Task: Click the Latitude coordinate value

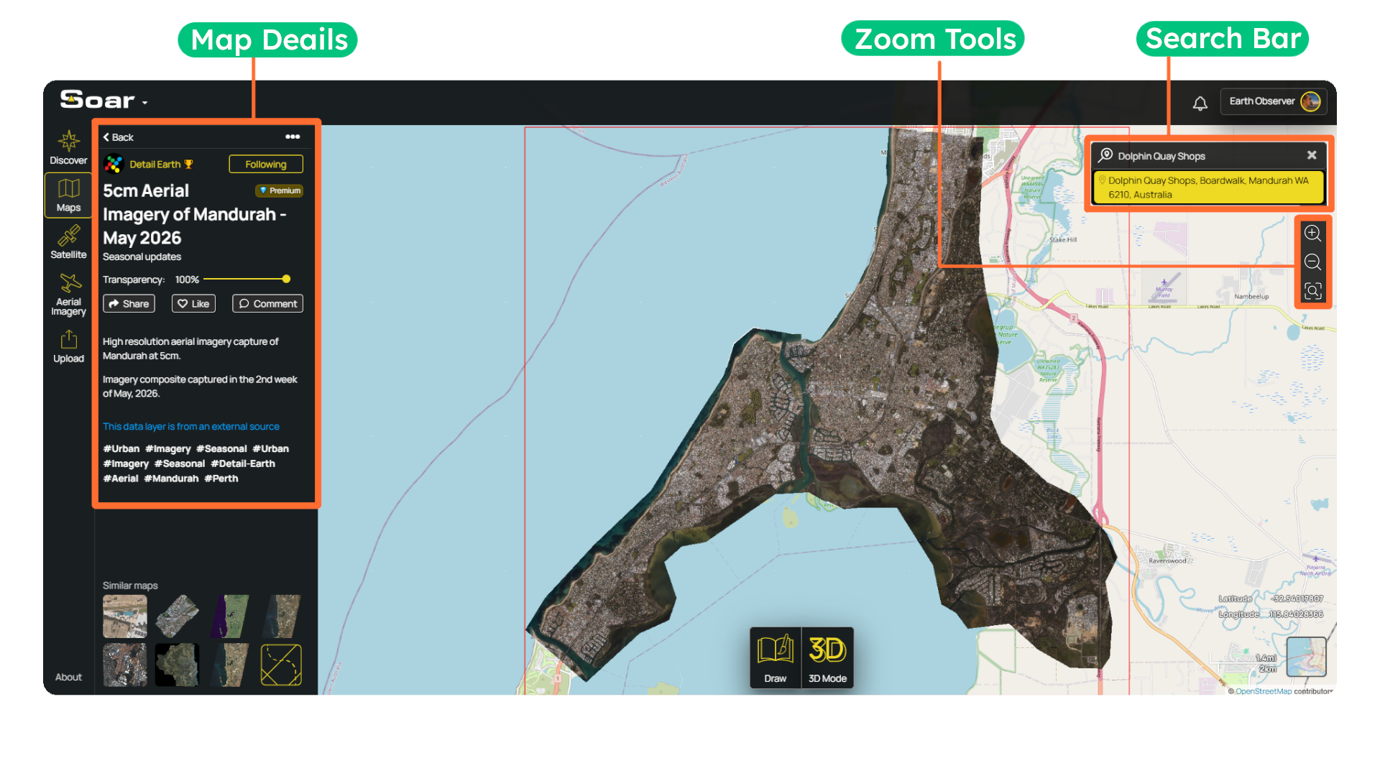Action: (1297, 599)
